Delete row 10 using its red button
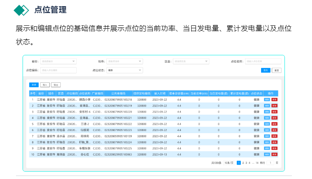 (x=274, y=155)
